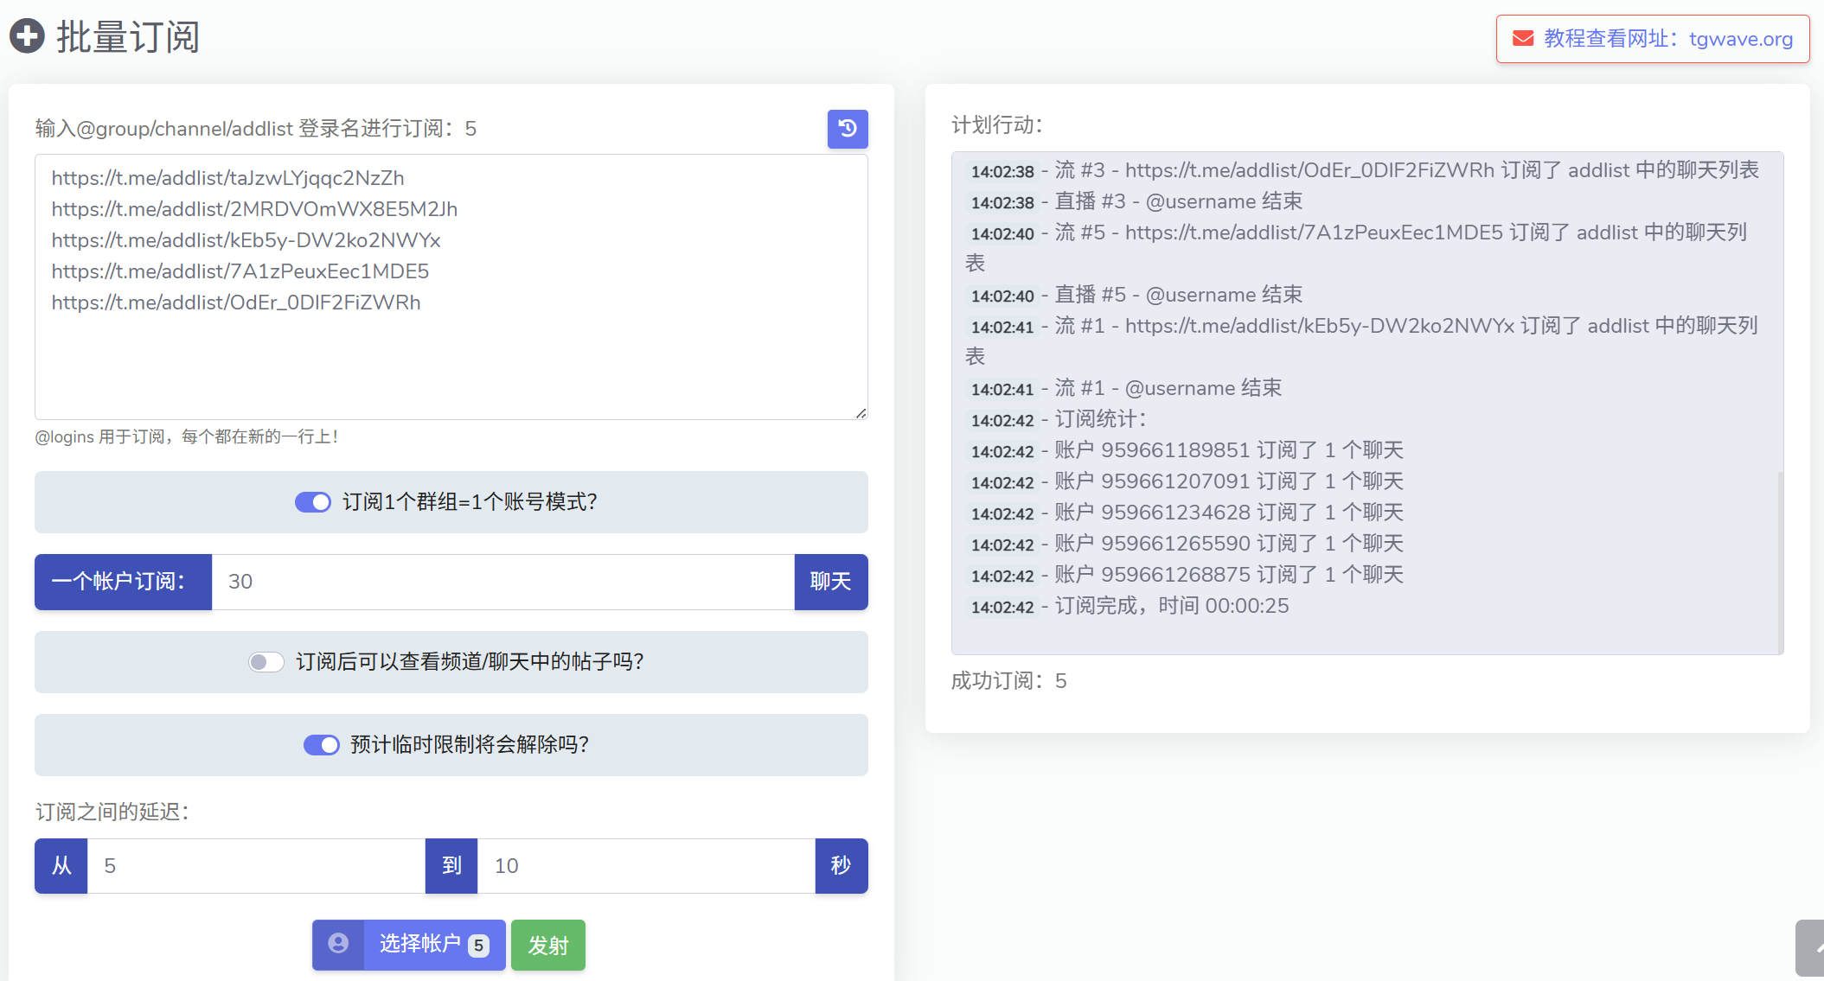Open the 选择帐户 account selector

tap(419, 944)
